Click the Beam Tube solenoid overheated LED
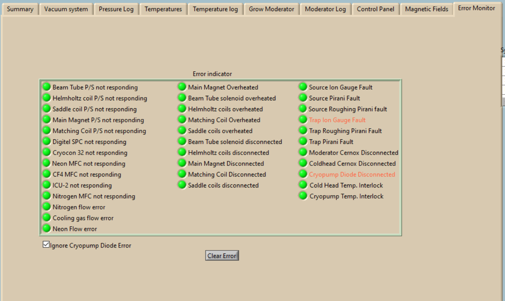Screen dimensions: 505x301 (182, 97)
